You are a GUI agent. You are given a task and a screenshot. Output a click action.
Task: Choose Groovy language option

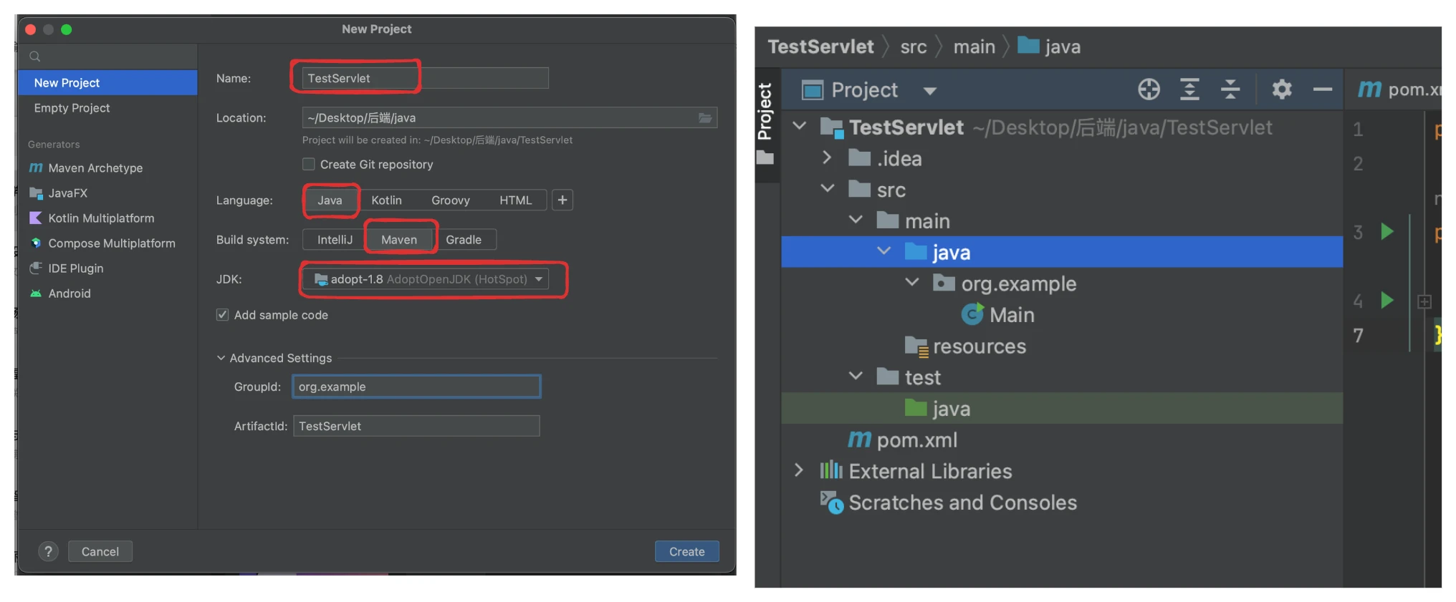click(x=450, y=200)
